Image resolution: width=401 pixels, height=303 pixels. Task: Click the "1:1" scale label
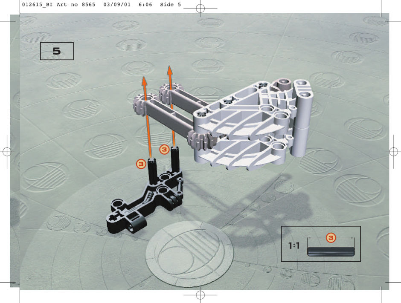(x=294, y=246)
